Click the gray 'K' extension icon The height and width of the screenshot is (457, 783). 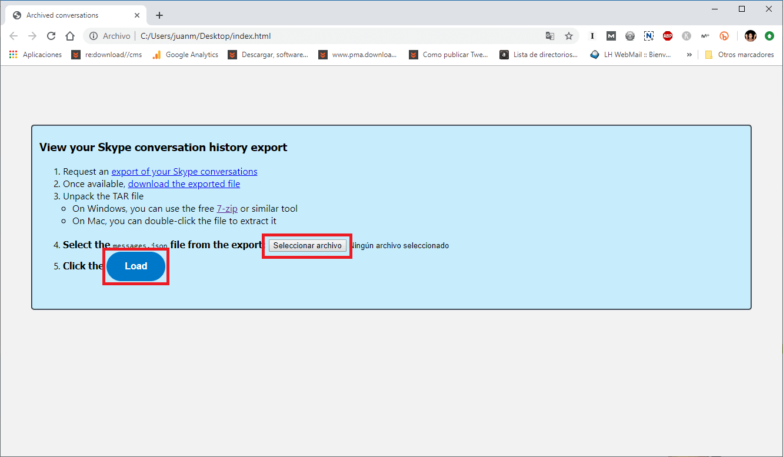(x=687, y=36)
